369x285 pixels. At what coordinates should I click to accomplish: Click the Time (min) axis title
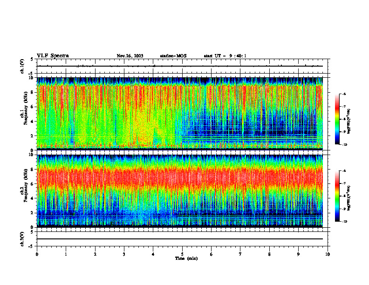click(186, 258)
